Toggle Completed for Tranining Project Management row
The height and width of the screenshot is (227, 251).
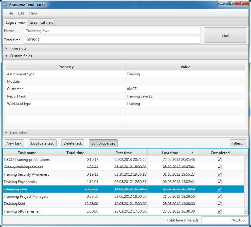point(219,197)
